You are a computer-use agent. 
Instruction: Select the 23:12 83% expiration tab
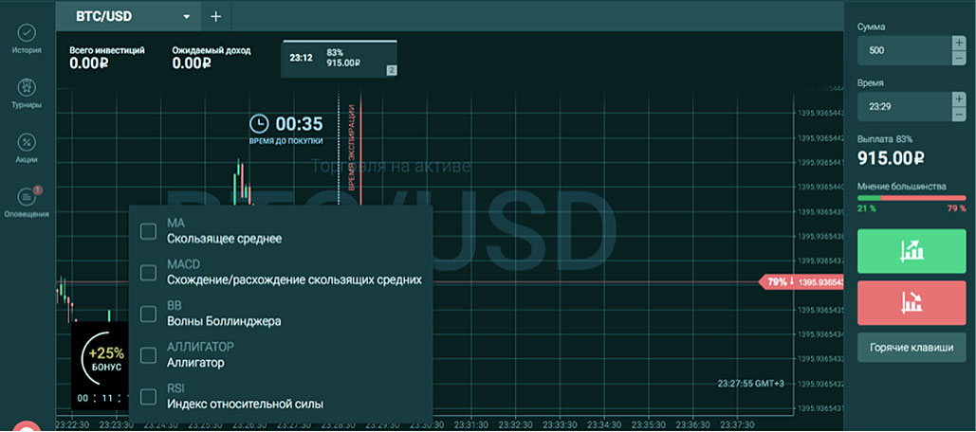tap(340, 58)
